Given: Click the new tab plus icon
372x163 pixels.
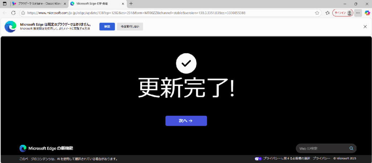Looking at the screenshot, I should (131, 4).
